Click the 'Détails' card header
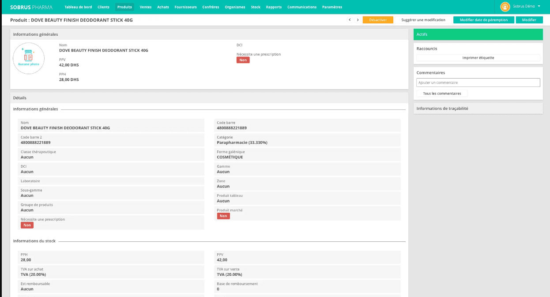Screen dimensions: 550x297 209,98
